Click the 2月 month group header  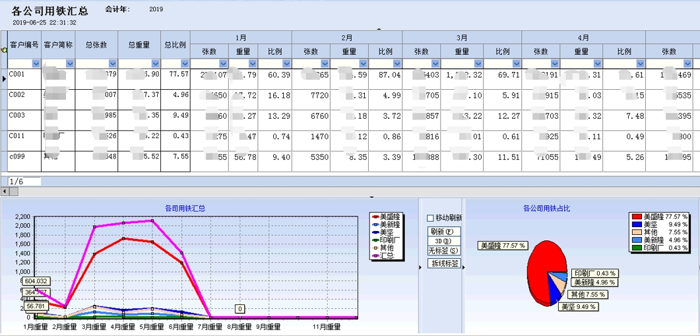[347, 38]
